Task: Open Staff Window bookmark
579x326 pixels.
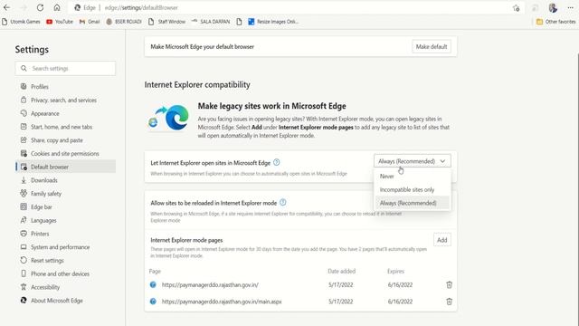Action: pyautogui.click(x=166, y=22)
